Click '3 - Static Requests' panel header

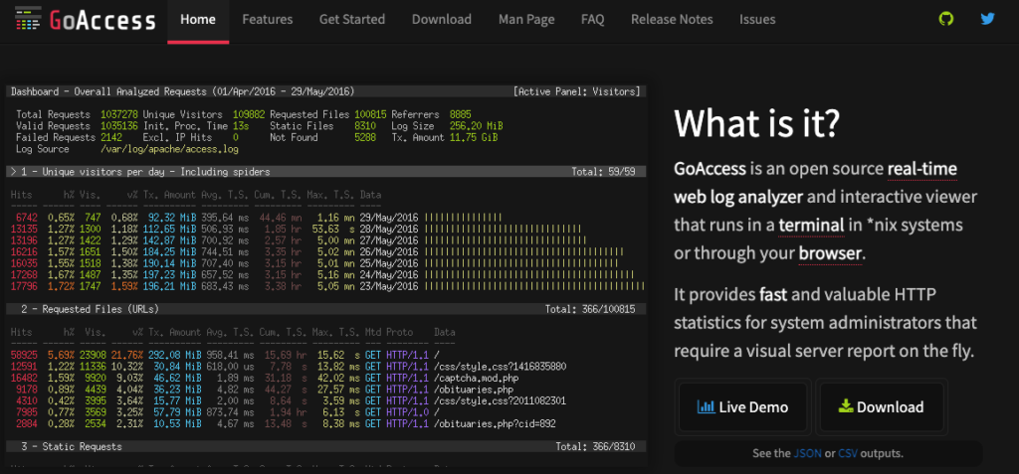coord(326,447)
